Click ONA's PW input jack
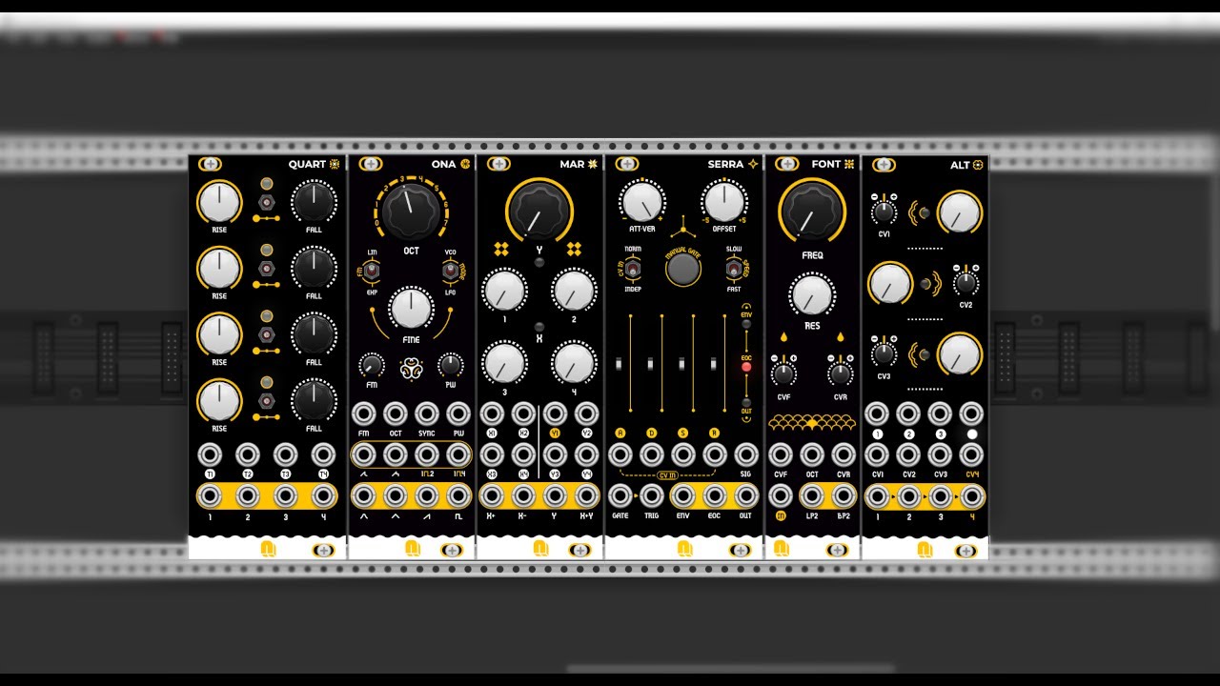1220x686 pixels. coord(458,414)
